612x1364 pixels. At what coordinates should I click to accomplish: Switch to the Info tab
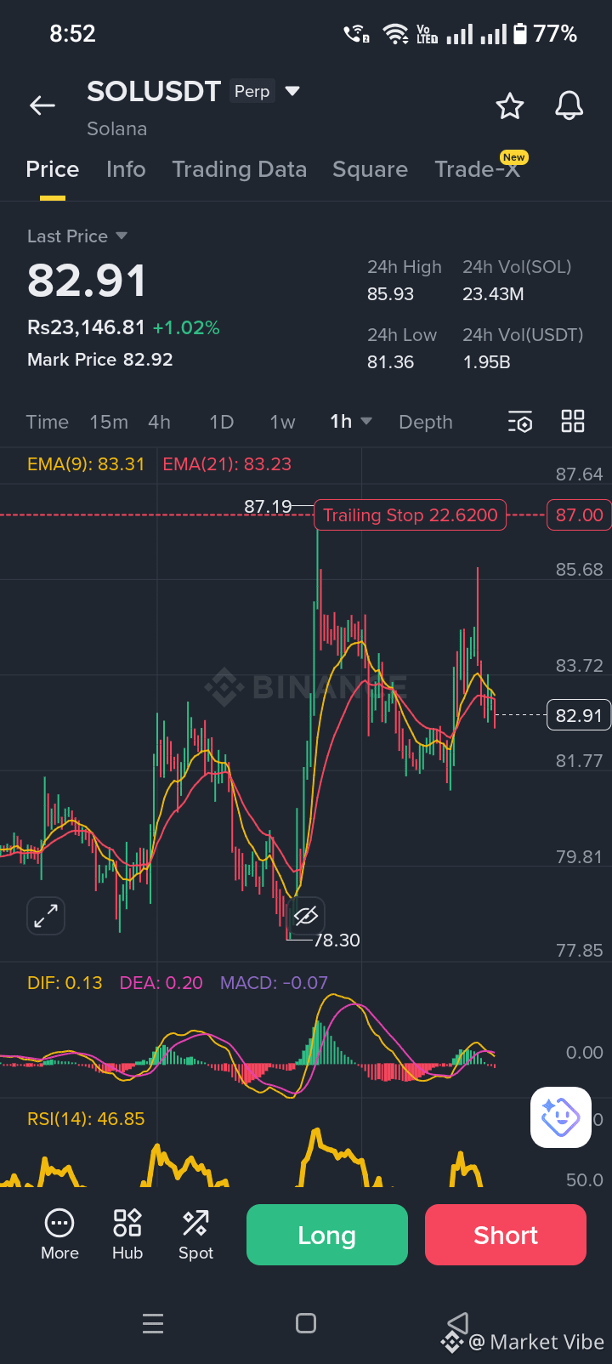(126, 169)
